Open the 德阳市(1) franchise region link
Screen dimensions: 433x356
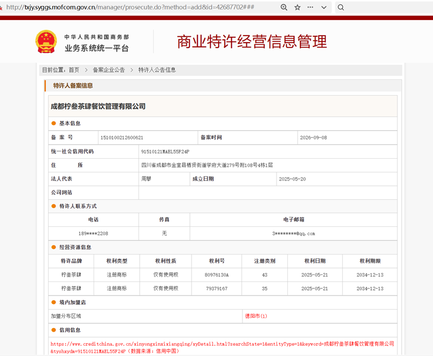pyautogui.click(x=256, y=316)
